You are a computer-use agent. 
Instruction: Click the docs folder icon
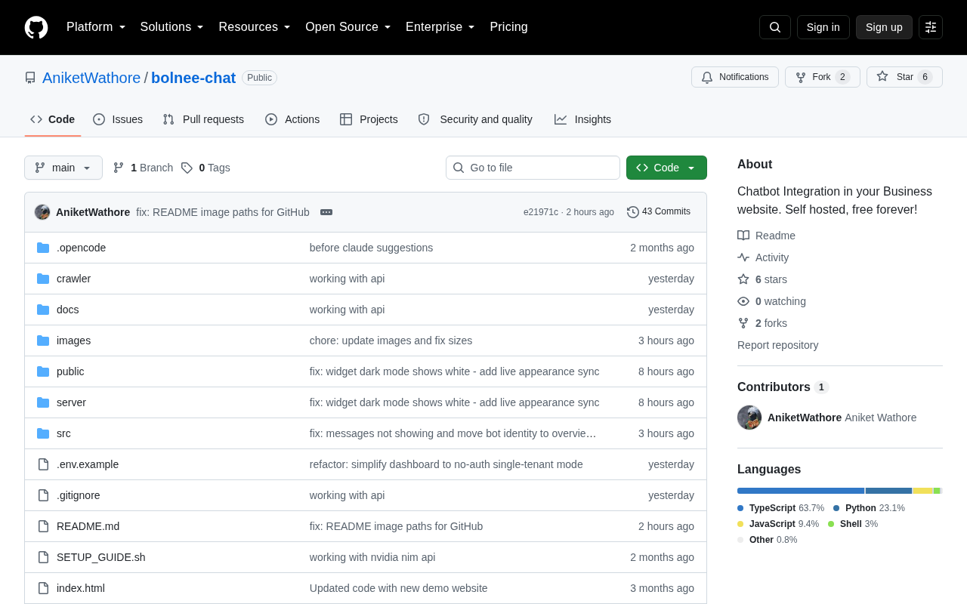click(43, 310)
